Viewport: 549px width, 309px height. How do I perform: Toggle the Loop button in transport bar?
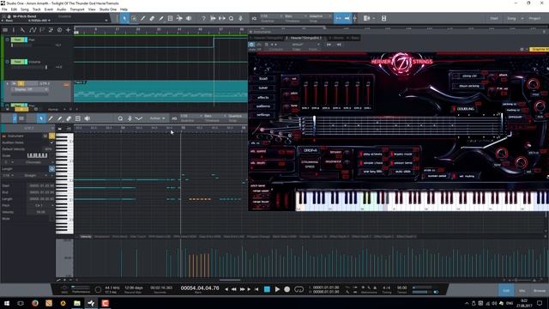pos(299,289)
